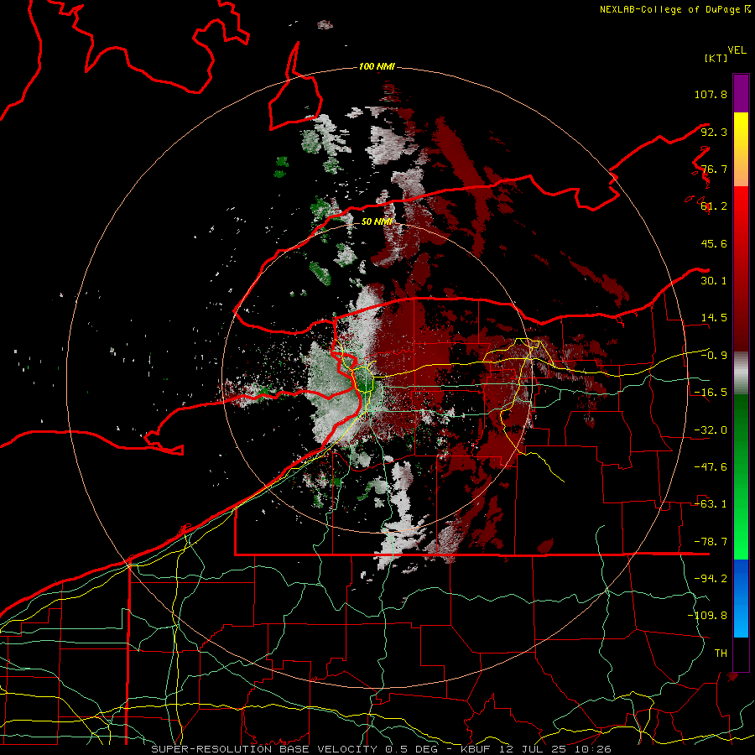Click the yellow-orange segment of the color bar
The height and width of the screenshot is (755, 755).
[741, 149]
